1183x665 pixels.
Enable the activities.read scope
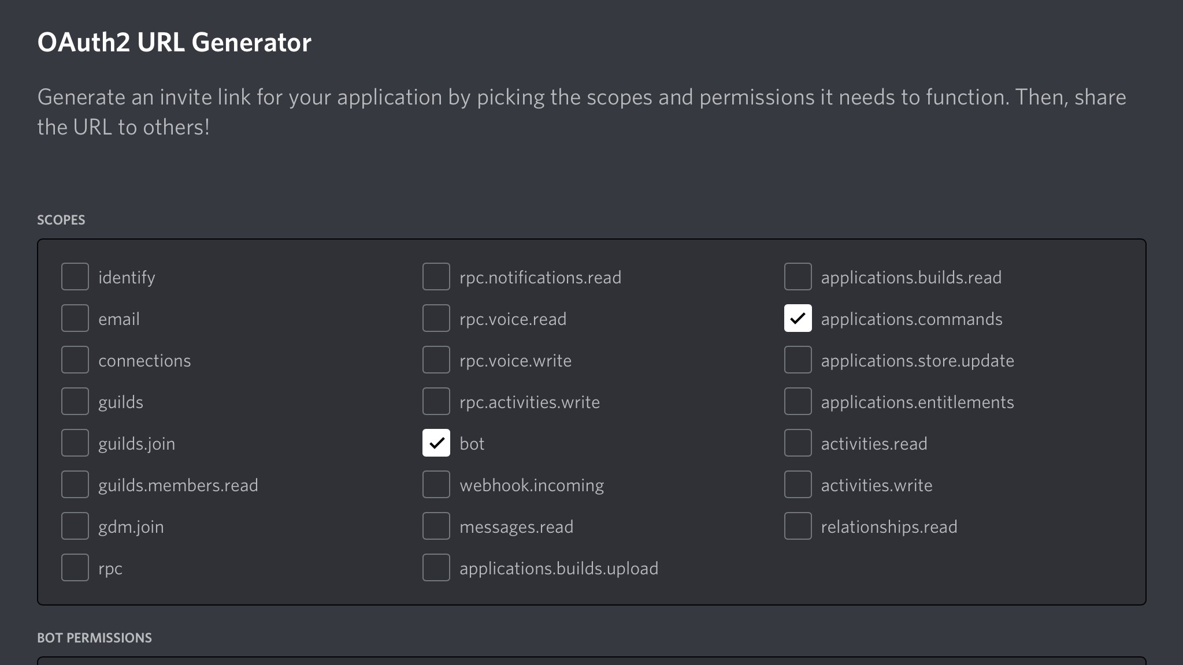click(798, 443)
